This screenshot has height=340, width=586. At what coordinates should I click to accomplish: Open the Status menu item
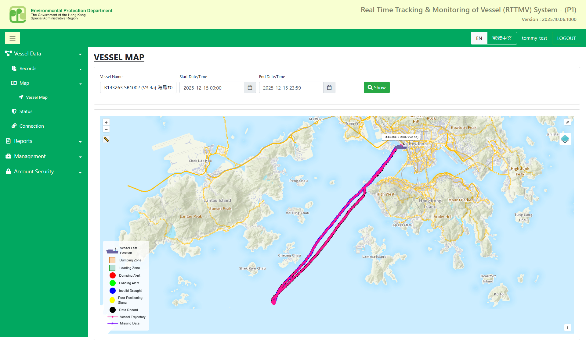(x=26, y=112)
